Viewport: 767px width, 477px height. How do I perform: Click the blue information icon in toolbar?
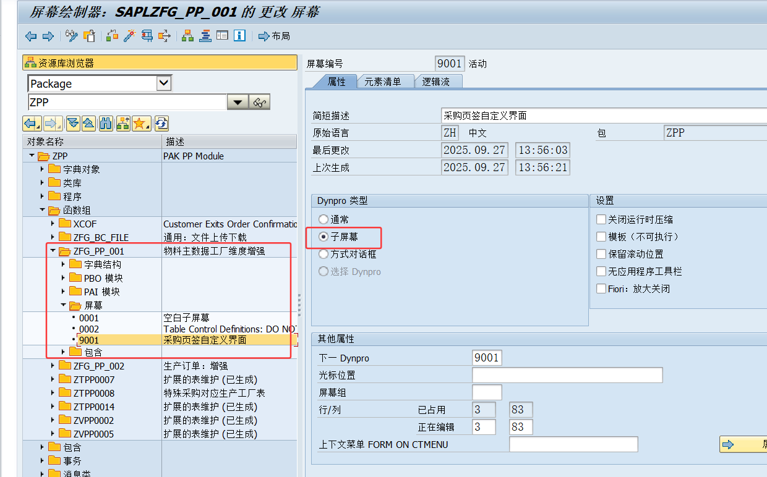[x=239, y=36]
